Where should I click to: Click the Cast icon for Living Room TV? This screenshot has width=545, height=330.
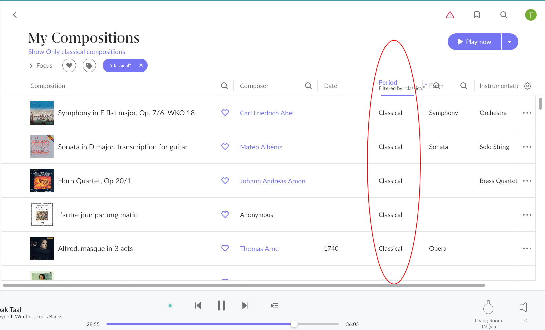(x=488, y=307)
